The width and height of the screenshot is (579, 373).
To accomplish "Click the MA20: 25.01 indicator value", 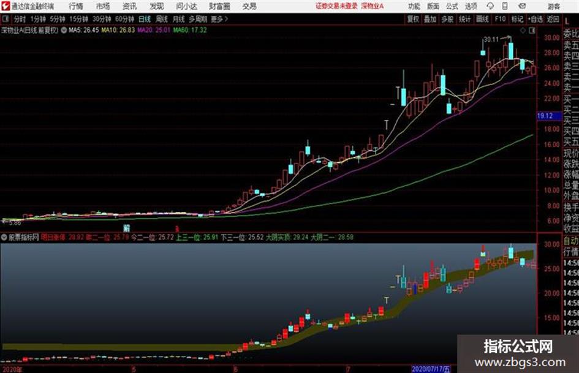I will coord(154,30).
